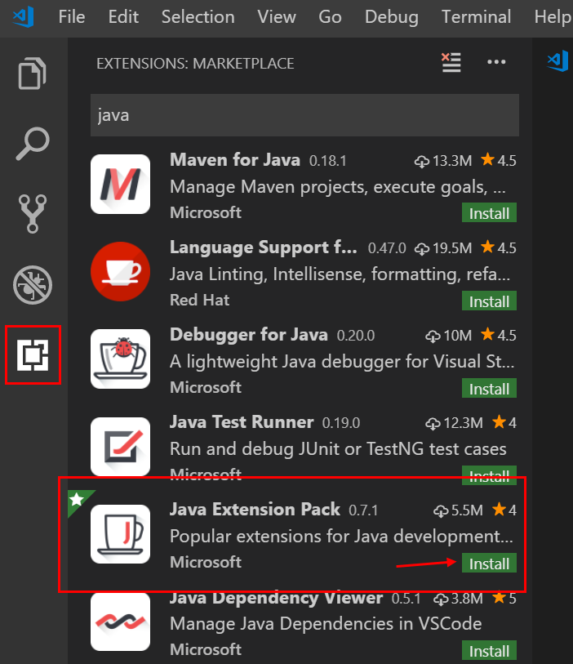Select the Language Support f... title
573x664 pixels.
click(x=263, y=247)
